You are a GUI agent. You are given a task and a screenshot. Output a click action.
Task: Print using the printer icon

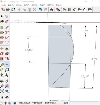pyautogui.click(x=52, y=9)
